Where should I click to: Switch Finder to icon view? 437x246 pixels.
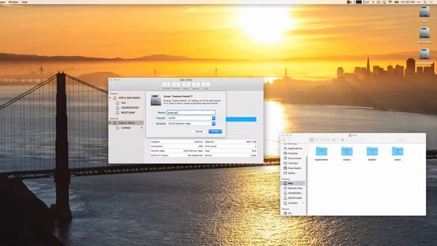311,139
